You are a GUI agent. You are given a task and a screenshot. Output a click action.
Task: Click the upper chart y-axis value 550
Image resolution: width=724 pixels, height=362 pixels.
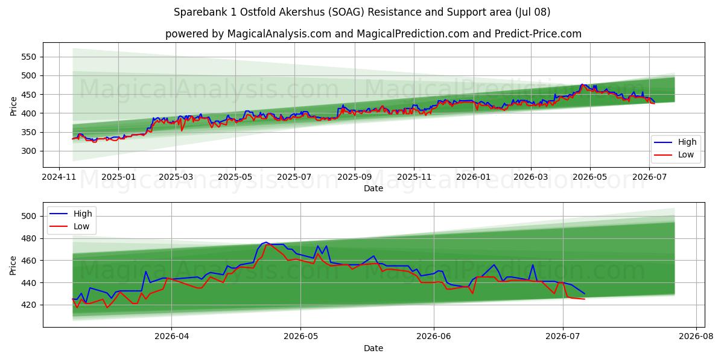coord(30,57)
